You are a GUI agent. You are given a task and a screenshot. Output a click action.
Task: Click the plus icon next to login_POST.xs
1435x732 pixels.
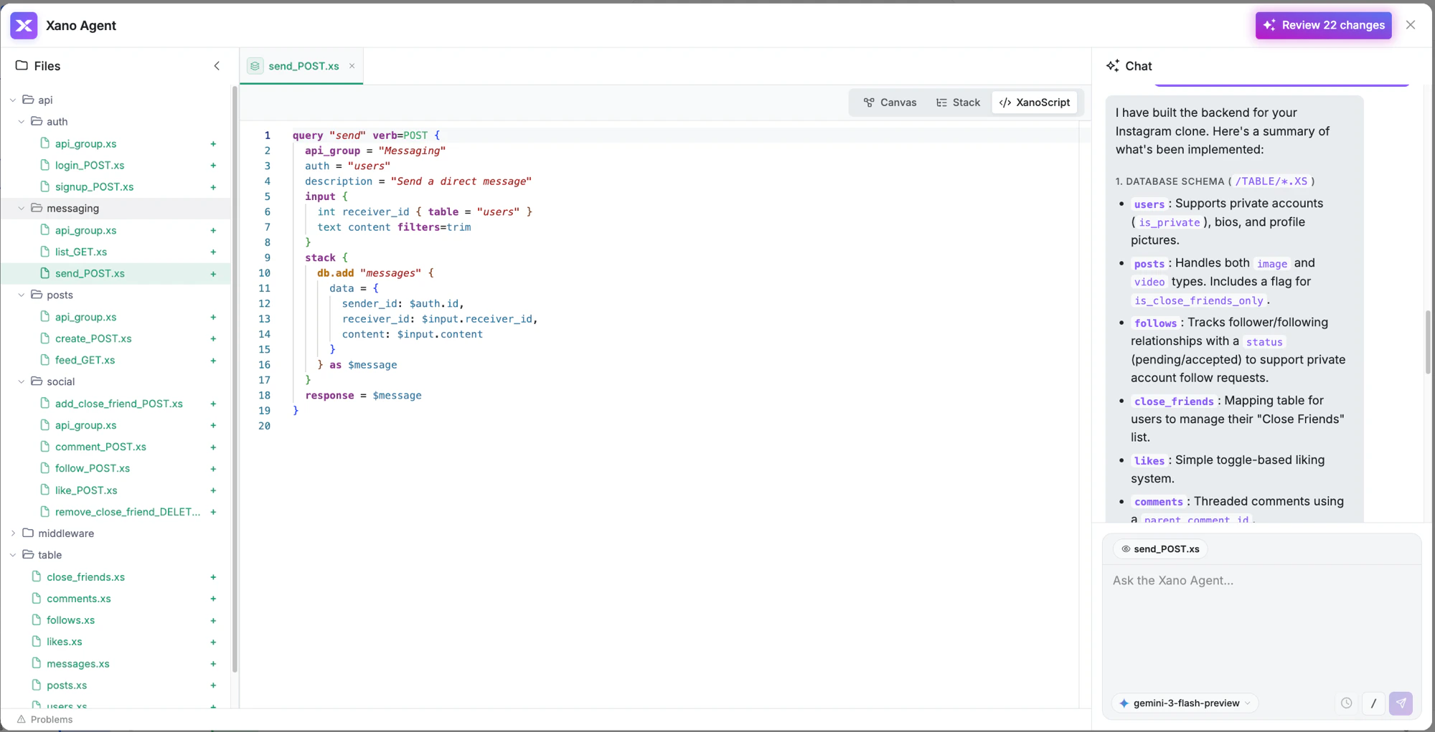pyautogui.click(x=213, y=166)
